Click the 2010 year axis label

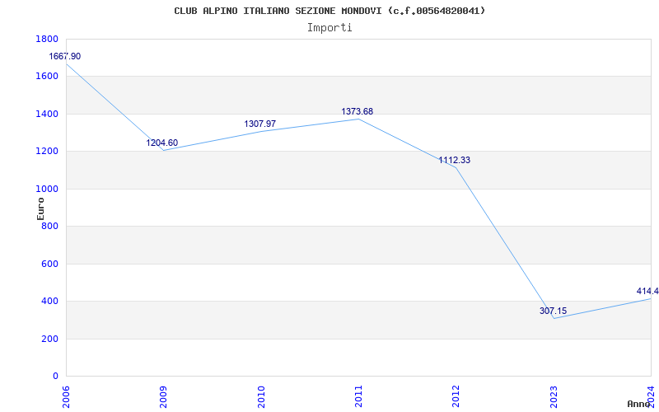(261, 396)
